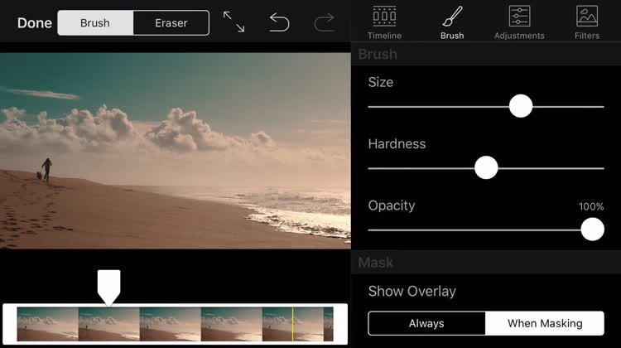Click the Opacity 100% value
The width and height of the screenshot is (621, 348).
pos(591,206)
